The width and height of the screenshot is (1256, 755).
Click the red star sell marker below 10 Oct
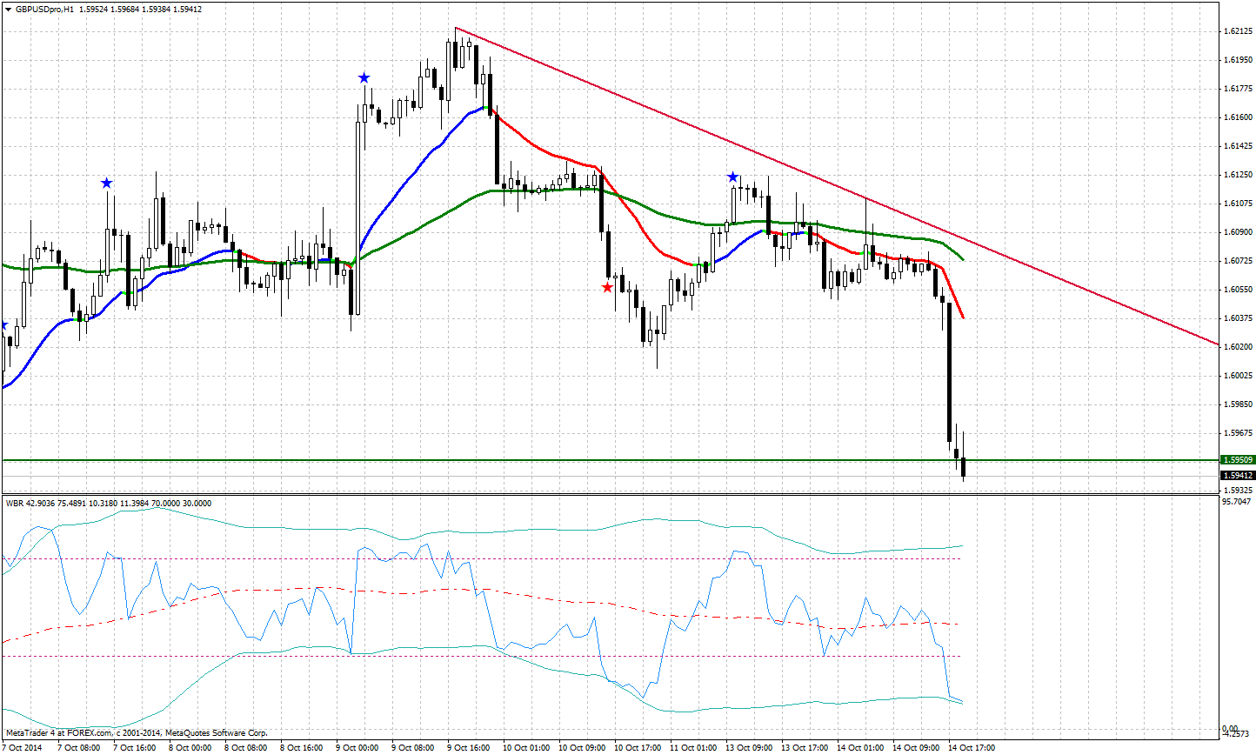point(606,287)
